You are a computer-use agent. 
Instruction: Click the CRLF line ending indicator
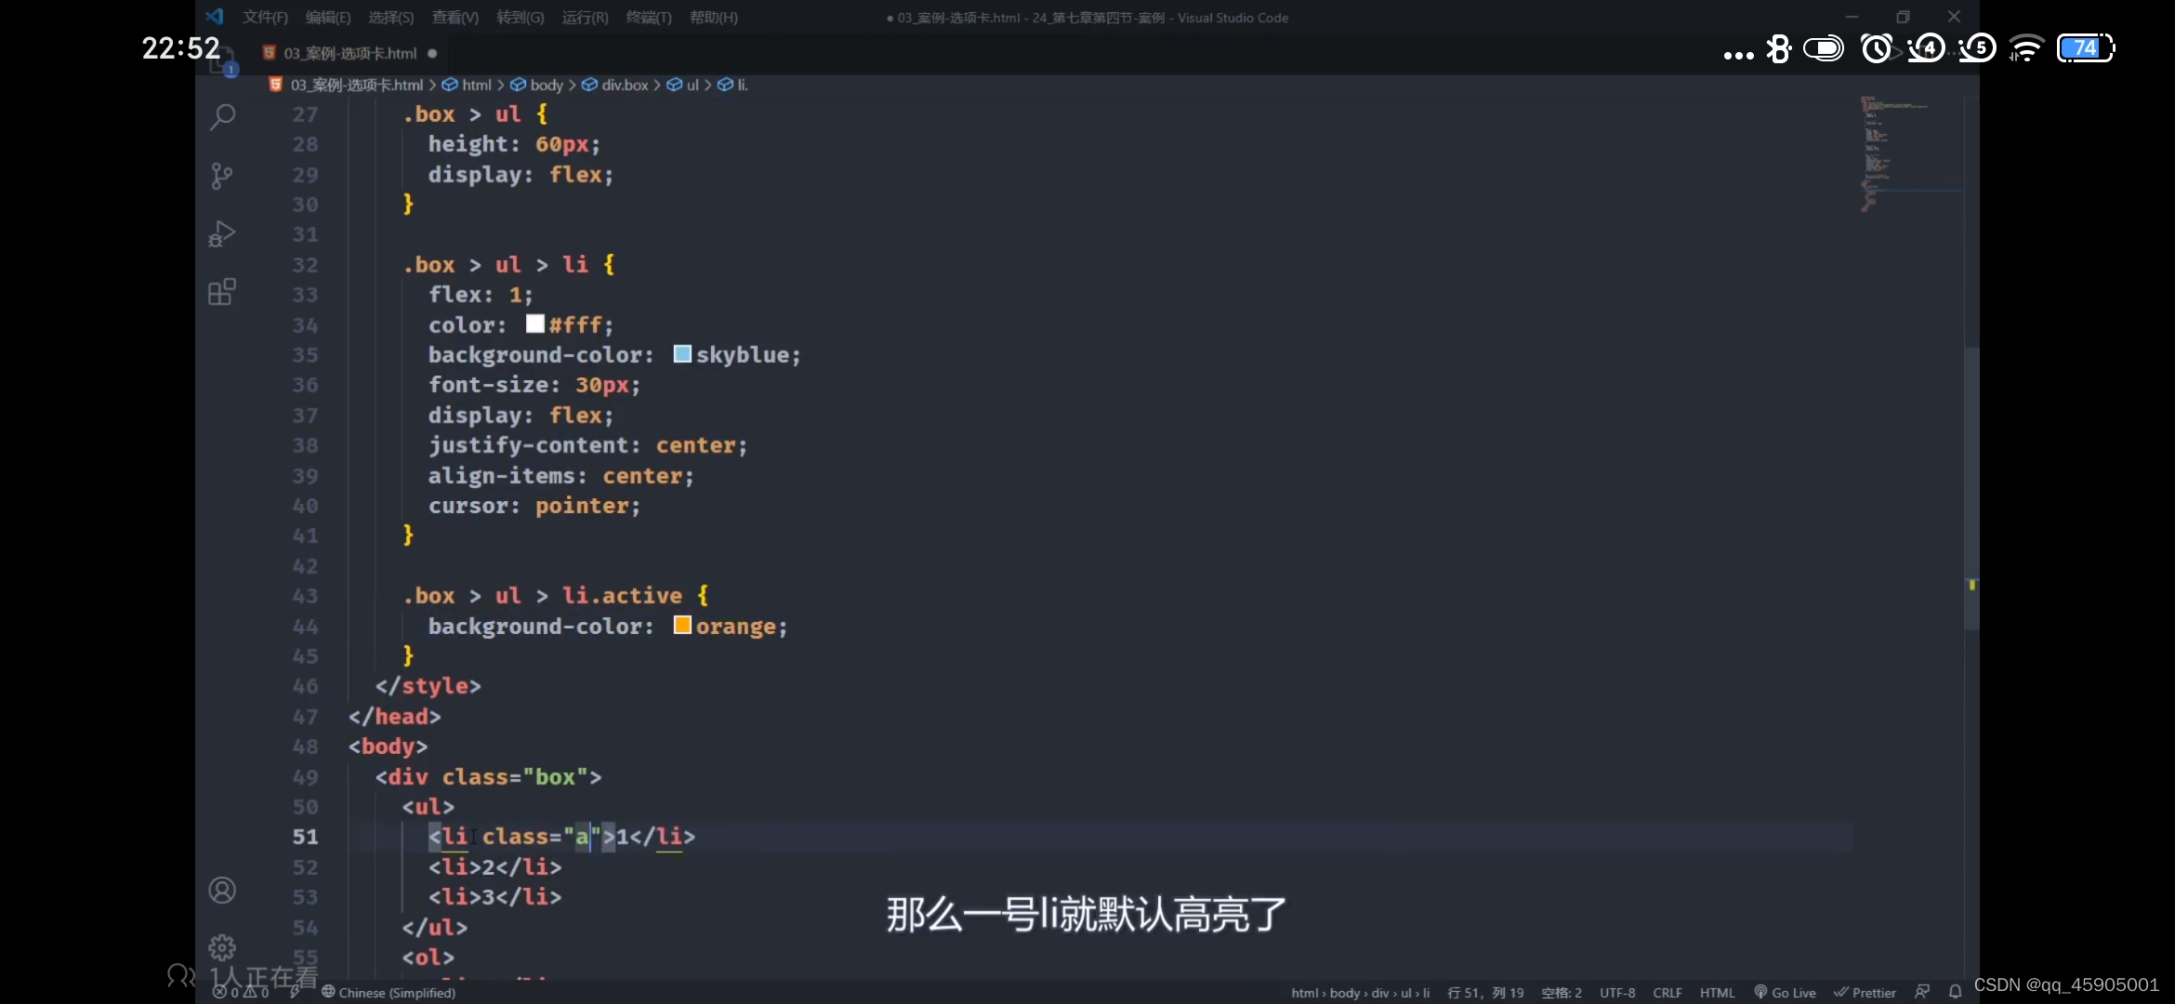(x=1667, y=992)
